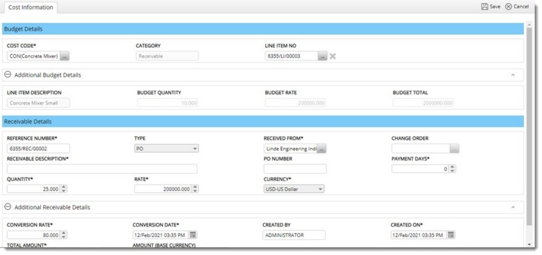Click the Cost Code field CON(Concrete Mixer)

(x=33, y=56)
